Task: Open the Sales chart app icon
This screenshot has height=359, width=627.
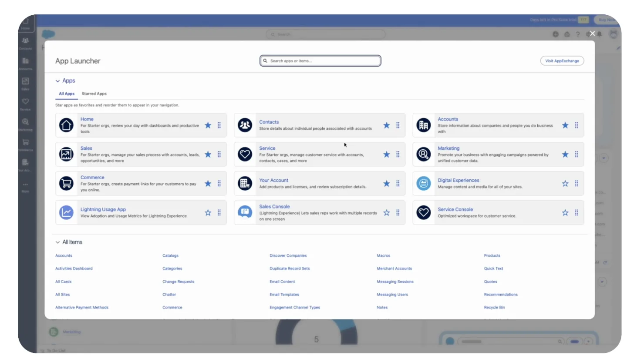Action: (66, 154)
